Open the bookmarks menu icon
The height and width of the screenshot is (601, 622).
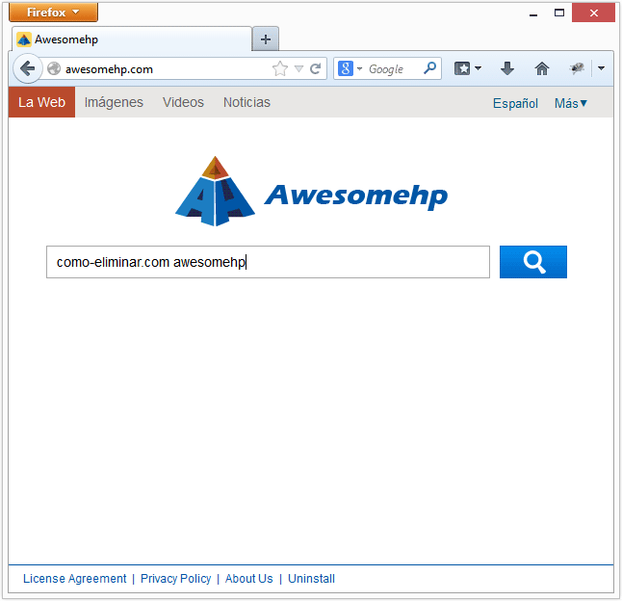pyautogui.click(x=462, y=68)
